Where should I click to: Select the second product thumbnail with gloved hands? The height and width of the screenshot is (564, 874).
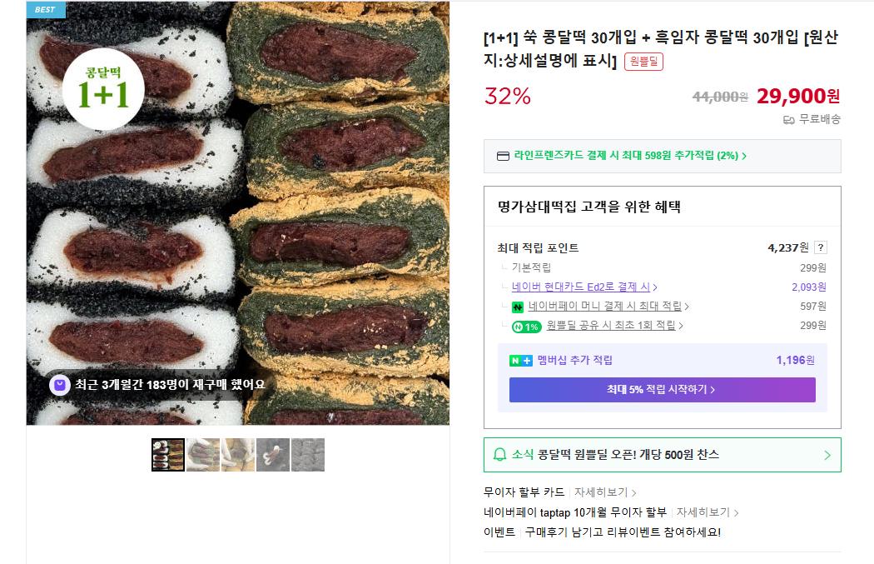click(203, 455)
